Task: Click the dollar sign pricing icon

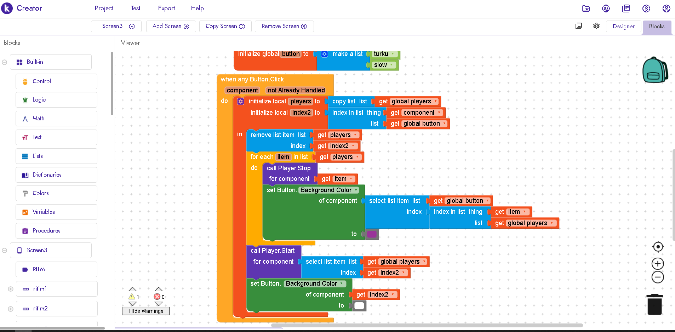Action: coord(646,8)
